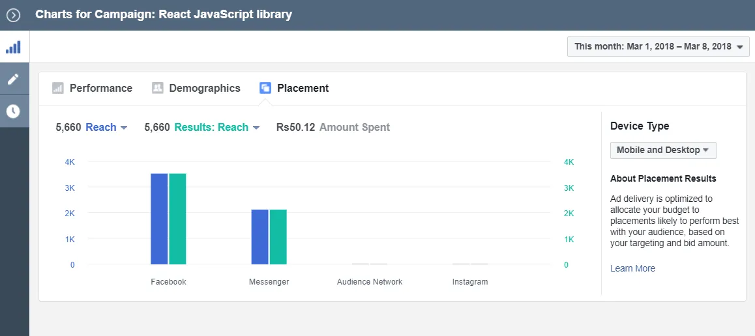Click the Rs50.12 amount spent value

(295, 128)
